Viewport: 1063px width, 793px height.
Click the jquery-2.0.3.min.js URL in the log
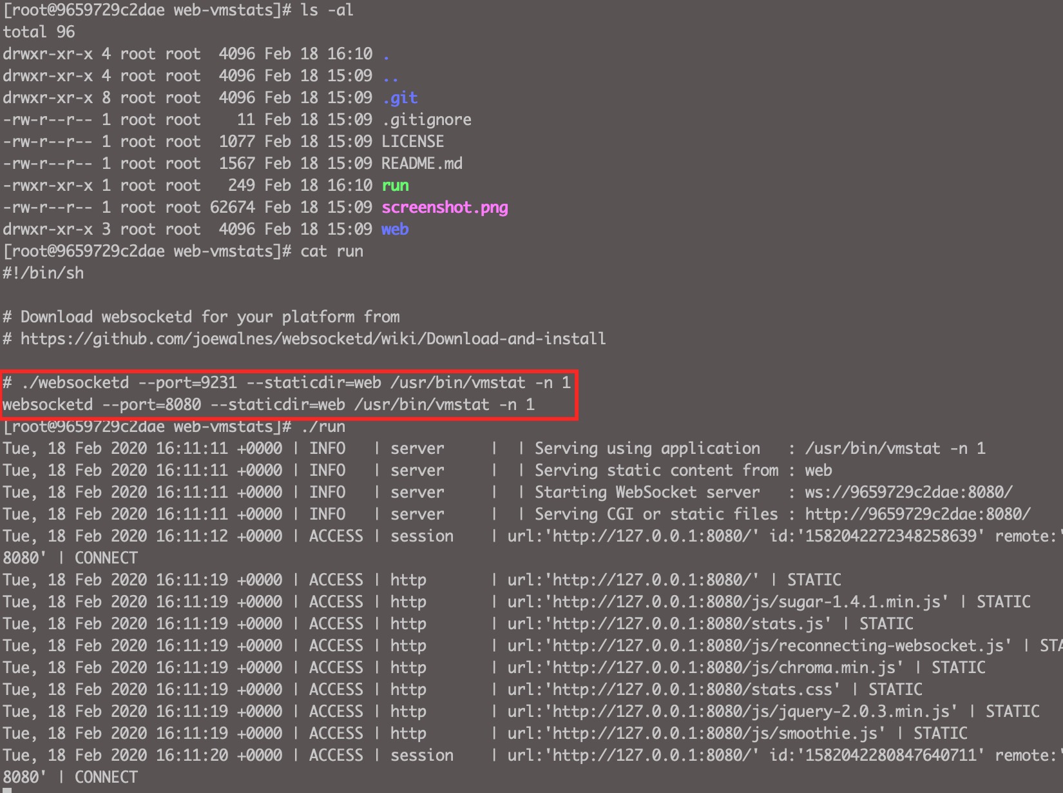tap(751, 711)
